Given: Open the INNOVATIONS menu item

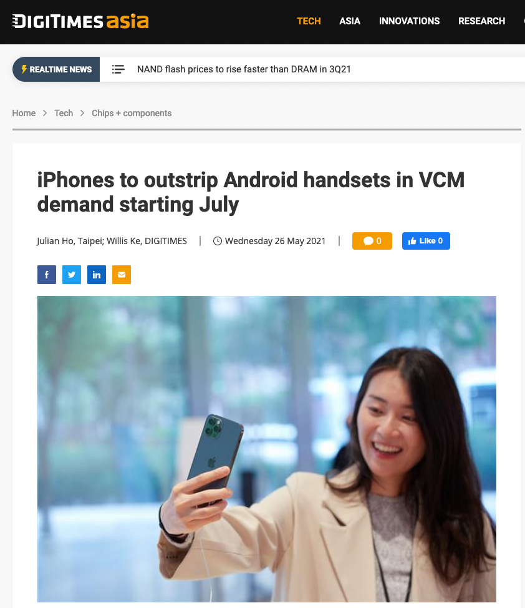Looking at the screenshot, I should point(409,21).
